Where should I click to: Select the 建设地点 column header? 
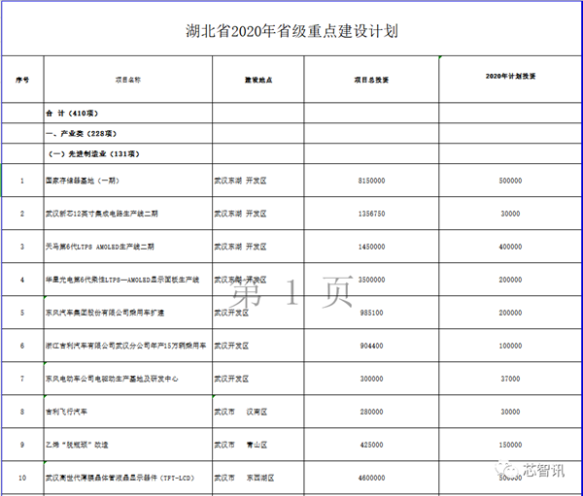point(255,79)
